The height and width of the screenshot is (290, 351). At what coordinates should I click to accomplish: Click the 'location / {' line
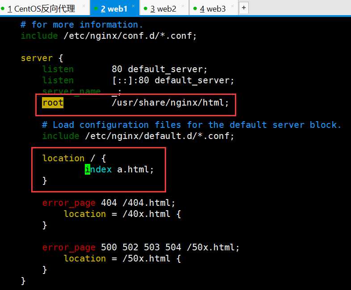(x=74, y=158)
